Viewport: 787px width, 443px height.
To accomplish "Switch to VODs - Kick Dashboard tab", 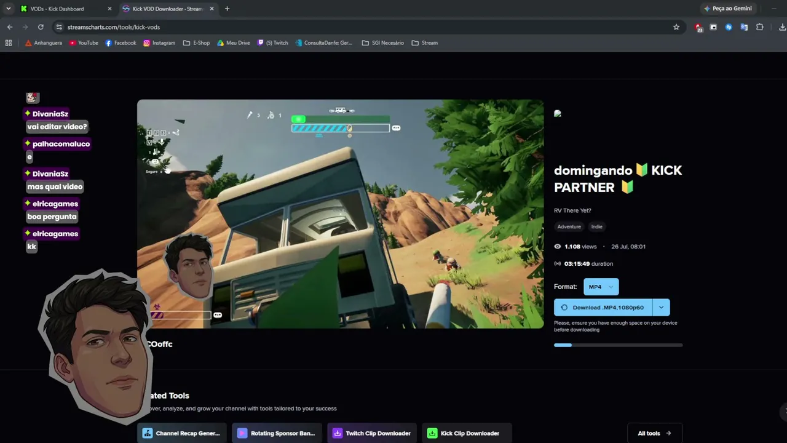I will point(66,9).
